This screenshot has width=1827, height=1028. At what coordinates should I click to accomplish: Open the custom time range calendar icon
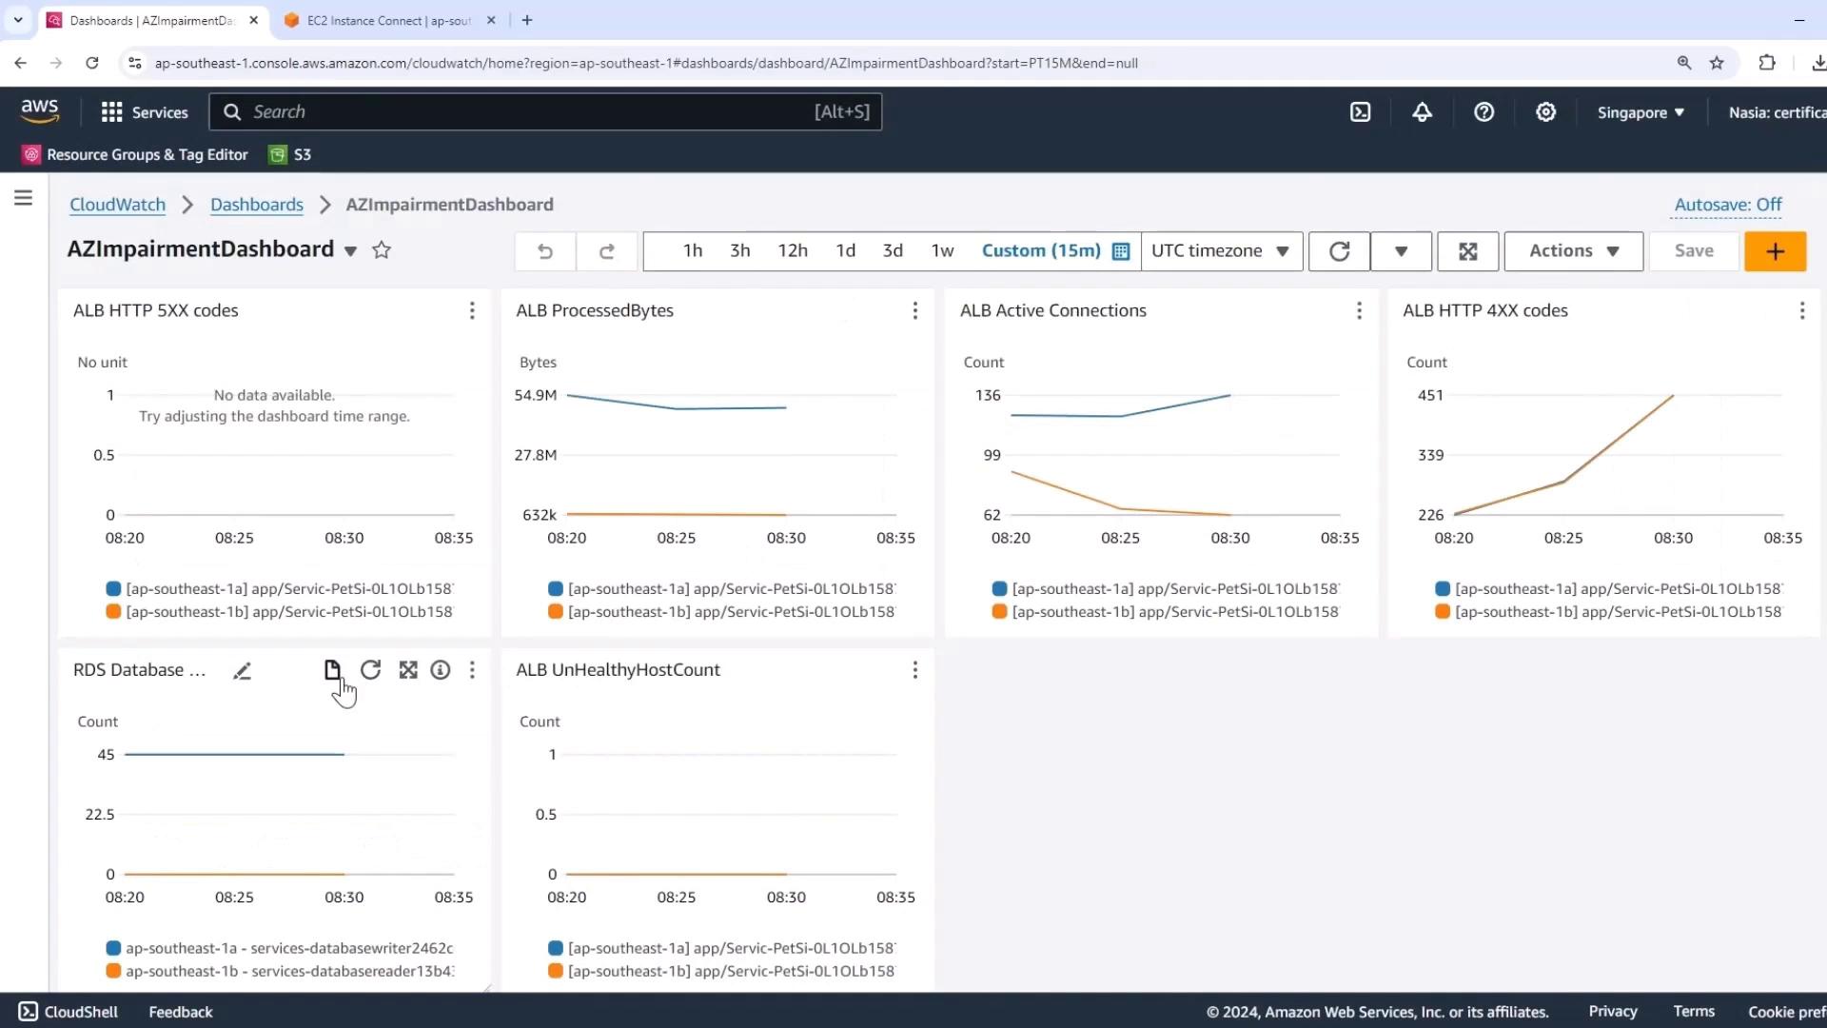1121,251
